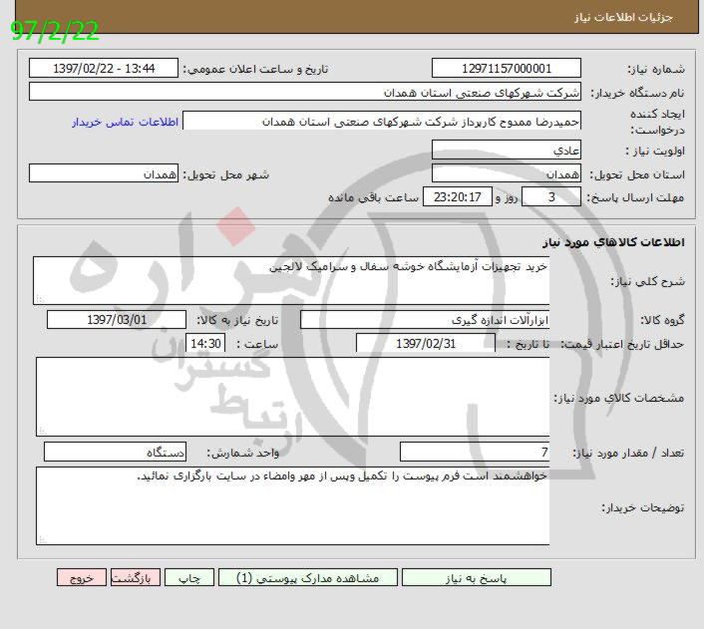Click the مشخصات کالای مورد نیاز text area

click(293, 397)
